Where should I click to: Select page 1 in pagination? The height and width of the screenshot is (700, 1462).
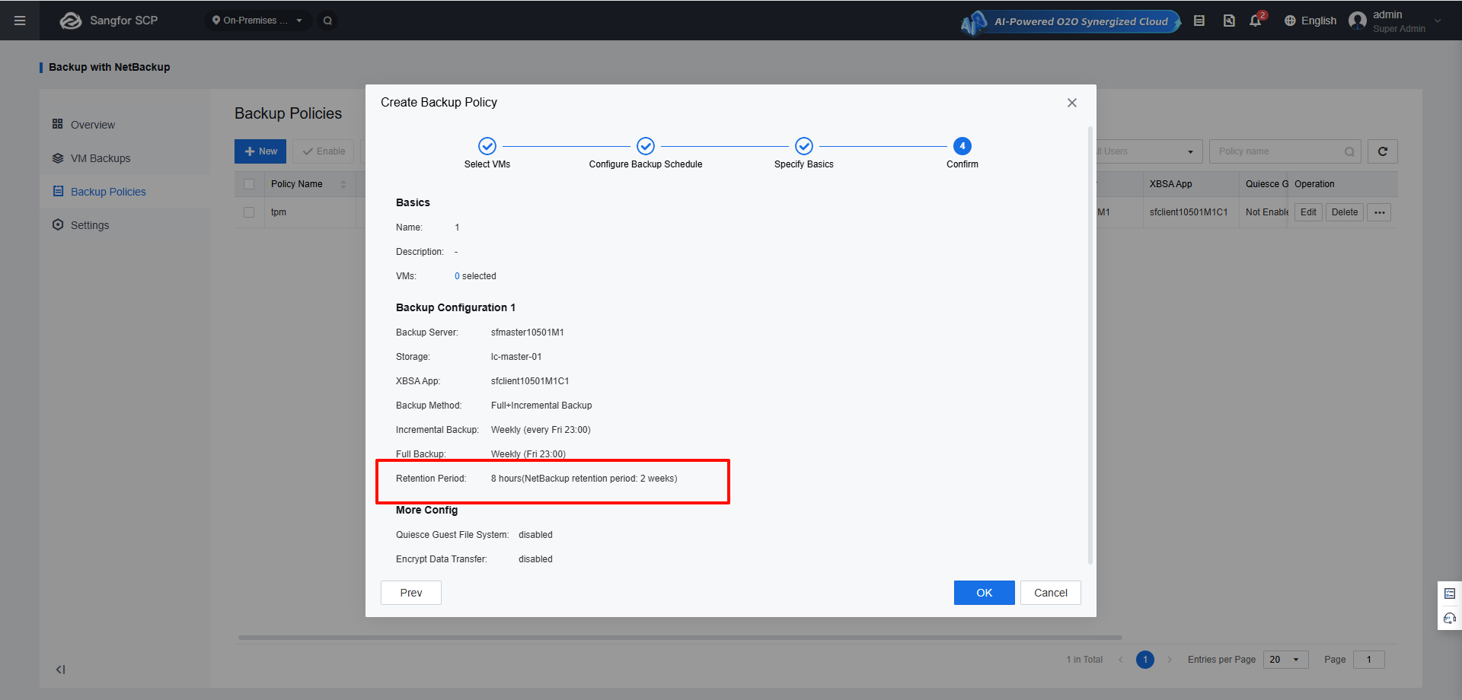[x=1145, y=660]
